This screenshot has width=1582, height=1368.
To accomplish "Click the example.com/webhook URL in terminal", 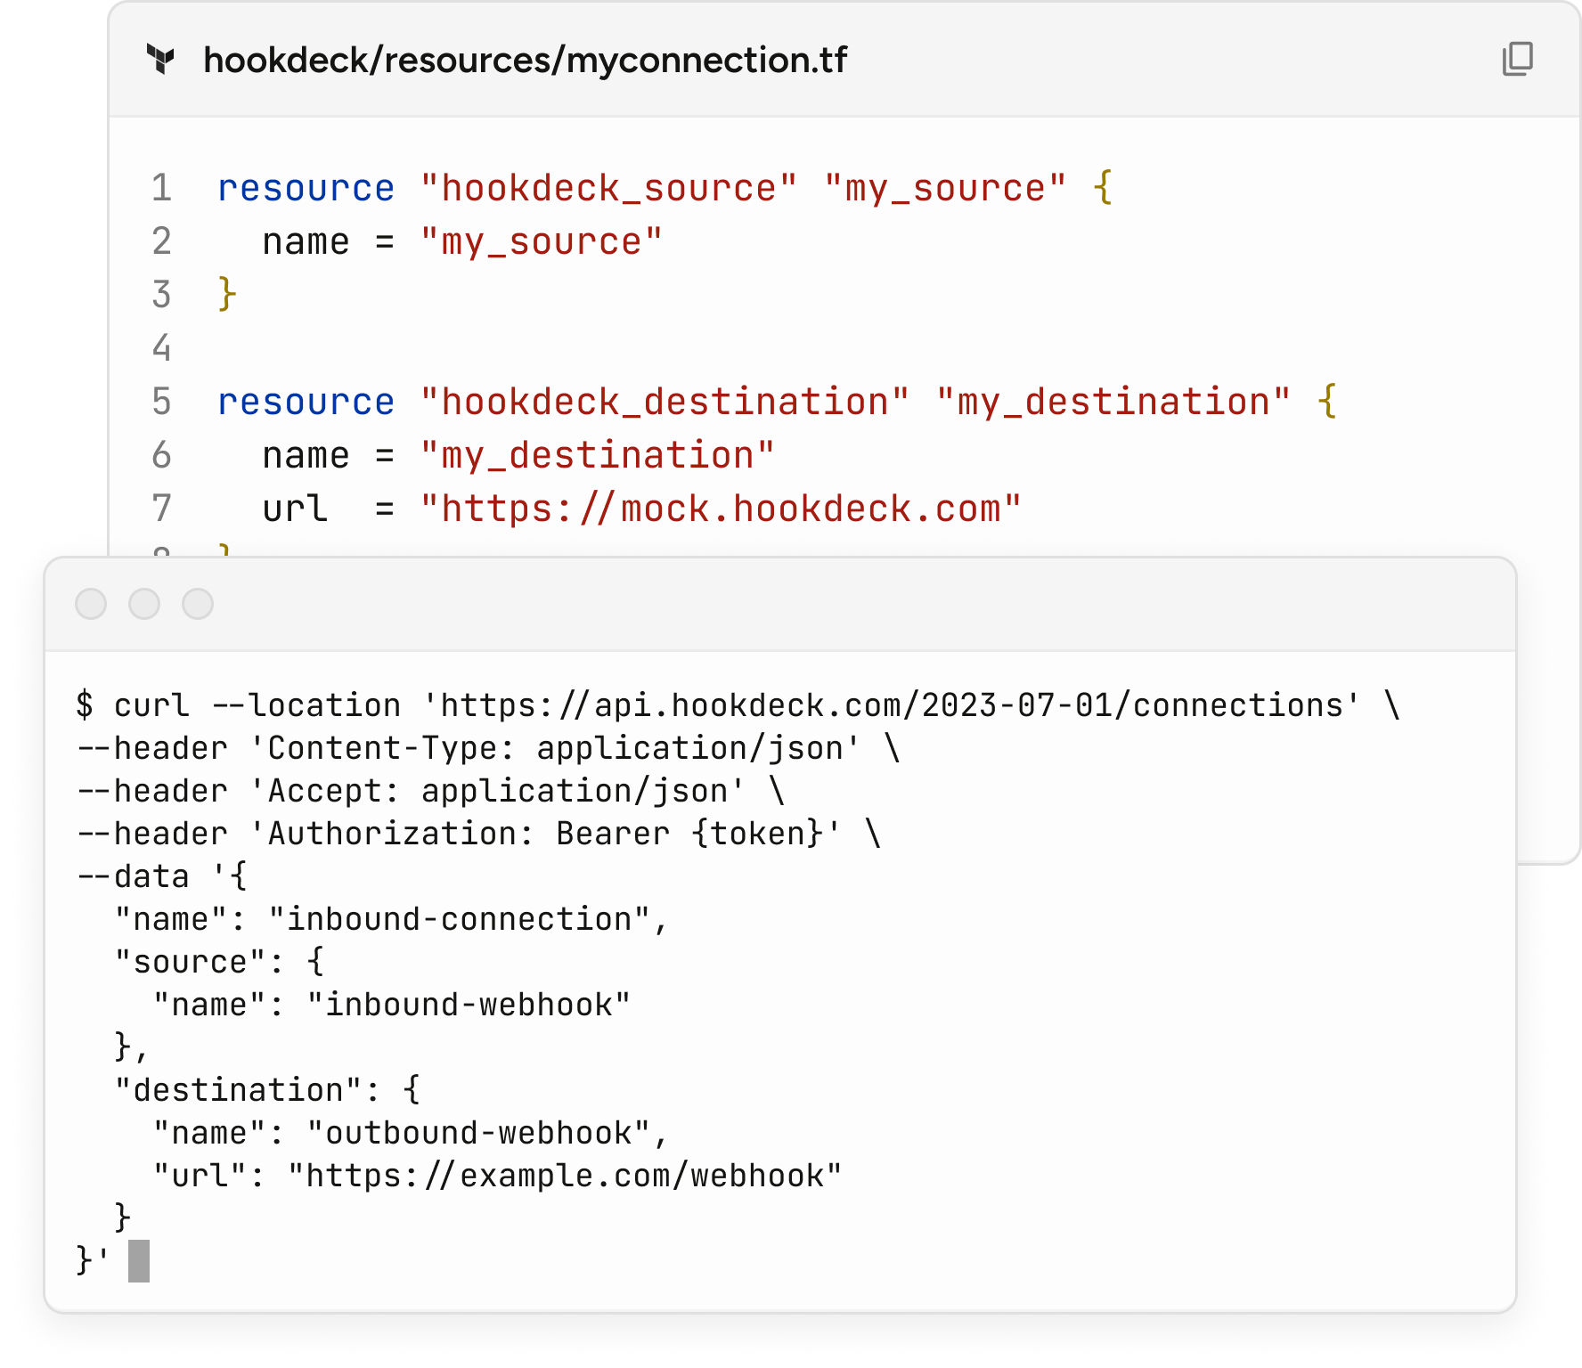I will tap(564, 1176).
